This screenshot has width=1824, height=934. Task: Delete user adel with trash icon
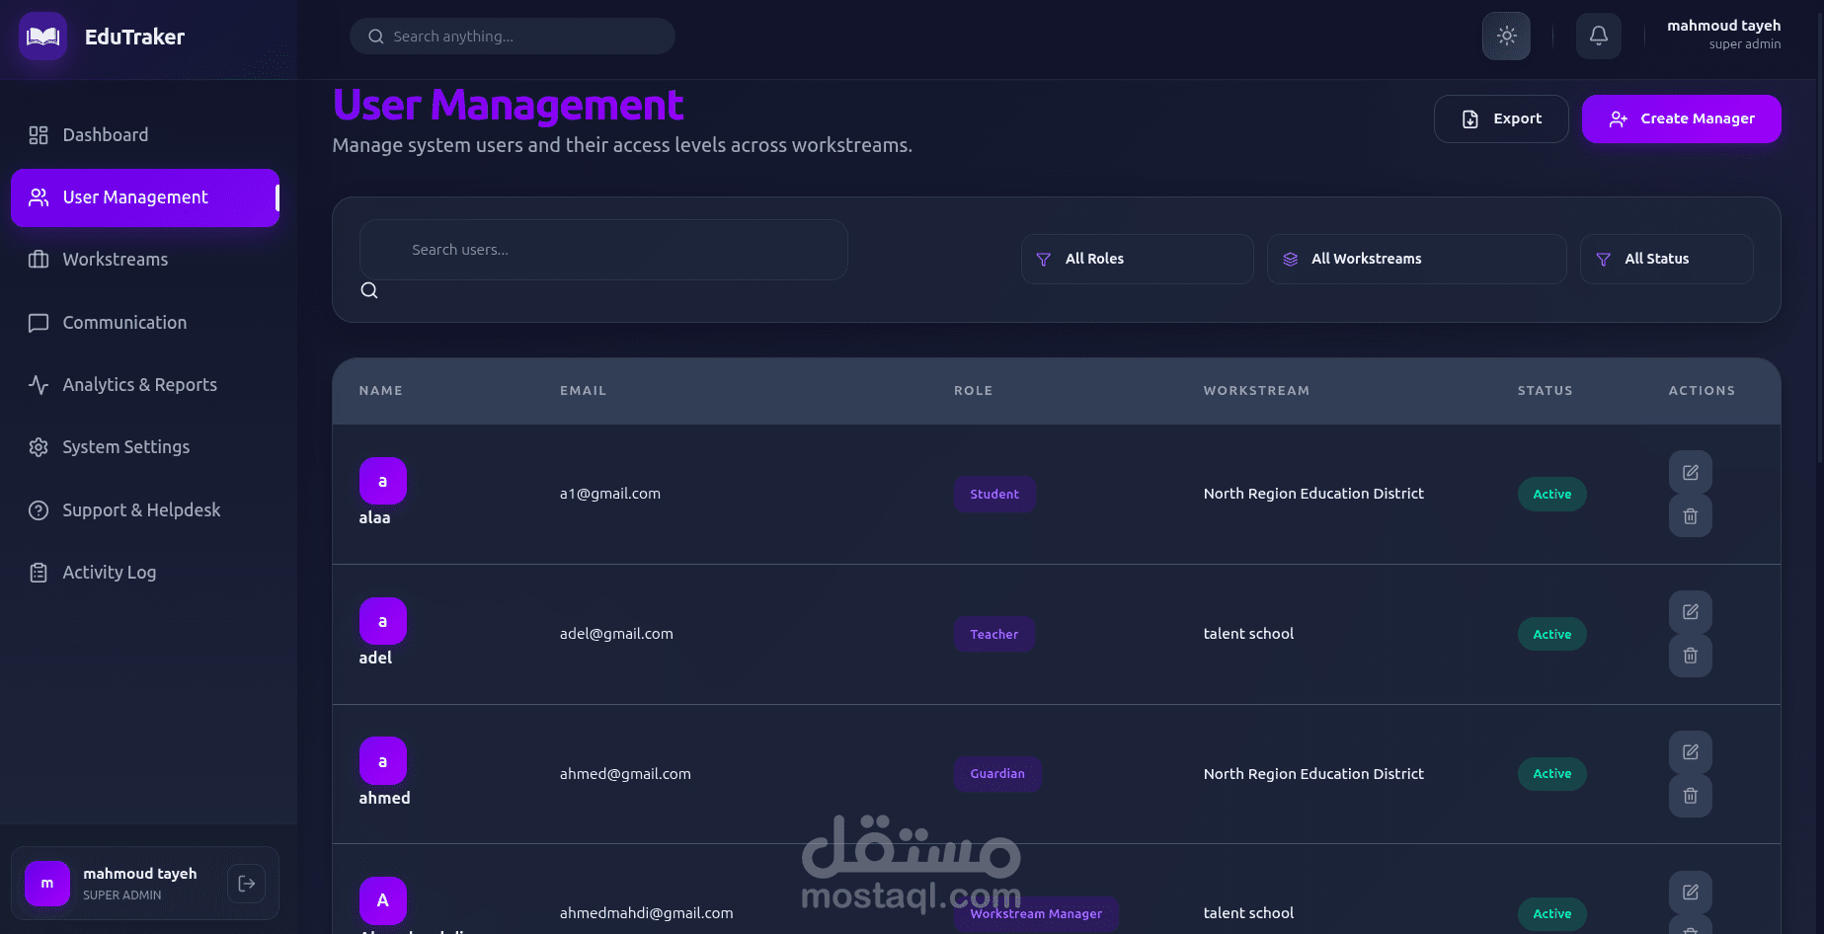click(1690, 656)
